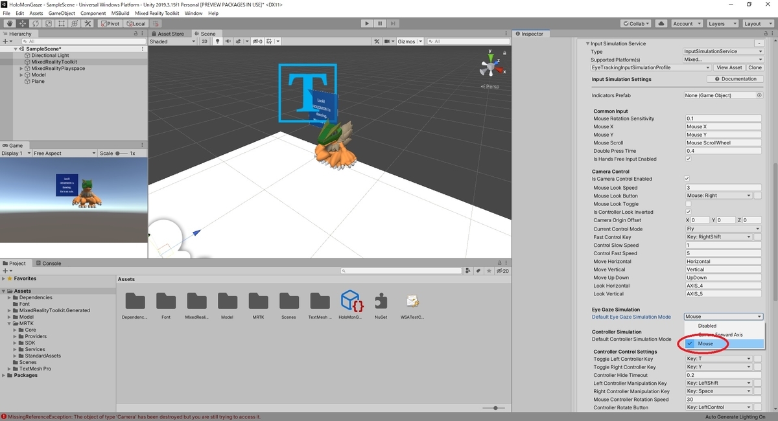Click search by type icon
Screen dimensions: 778x421
[x=468, y=271]
